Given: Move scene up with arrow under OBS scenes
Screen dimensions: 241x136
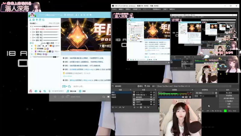Looking at the screenshot, I should tap(120, 107).
